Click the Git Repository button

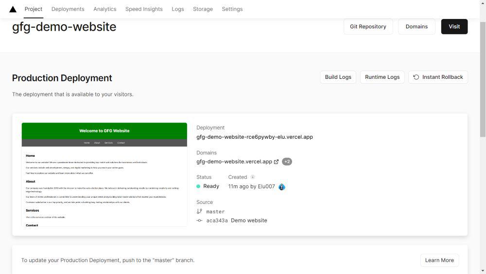(368, 27)
